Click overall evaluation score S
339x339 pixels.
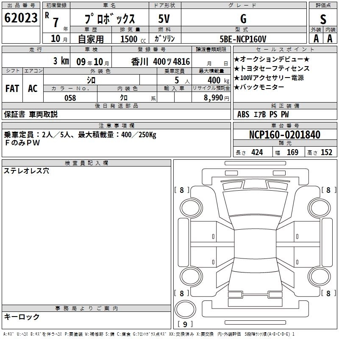click(323, 19)
